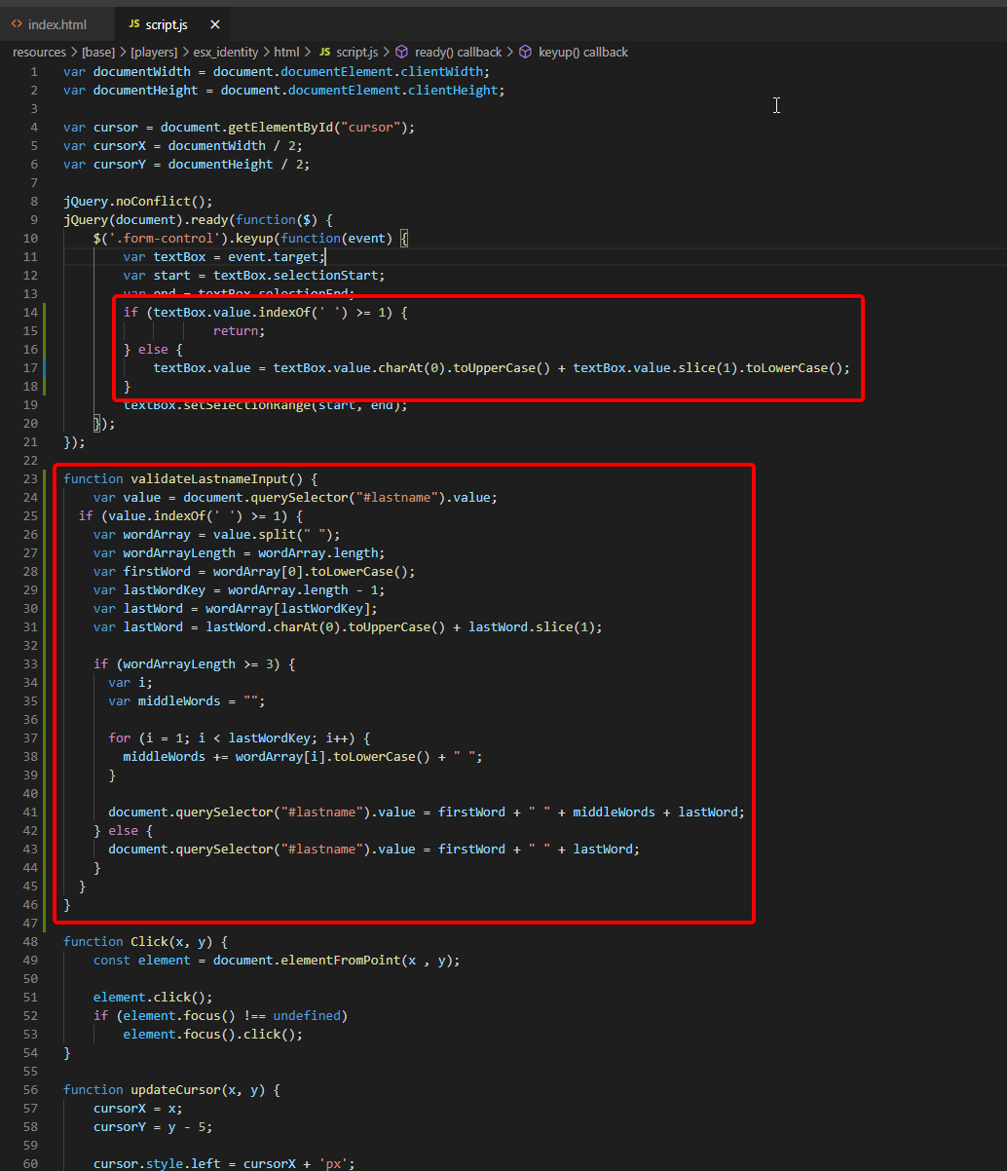Open the esx_identity breadcrumb segment
This screenshot has width=1007, height=1171.
227,52
